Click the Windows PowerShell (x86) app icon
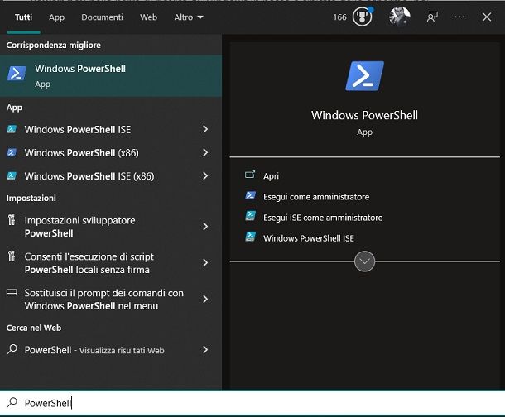 click(12, 152)
